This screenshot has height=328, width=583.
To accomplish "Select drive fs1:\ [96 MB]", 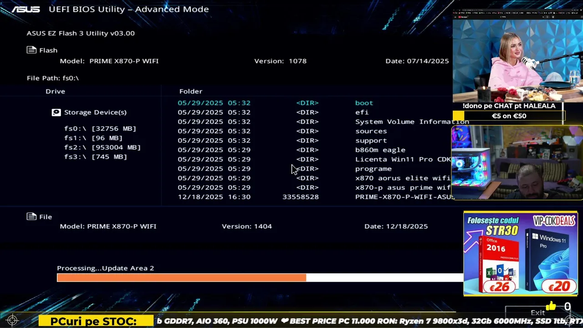I will click(x=93, y=138).
